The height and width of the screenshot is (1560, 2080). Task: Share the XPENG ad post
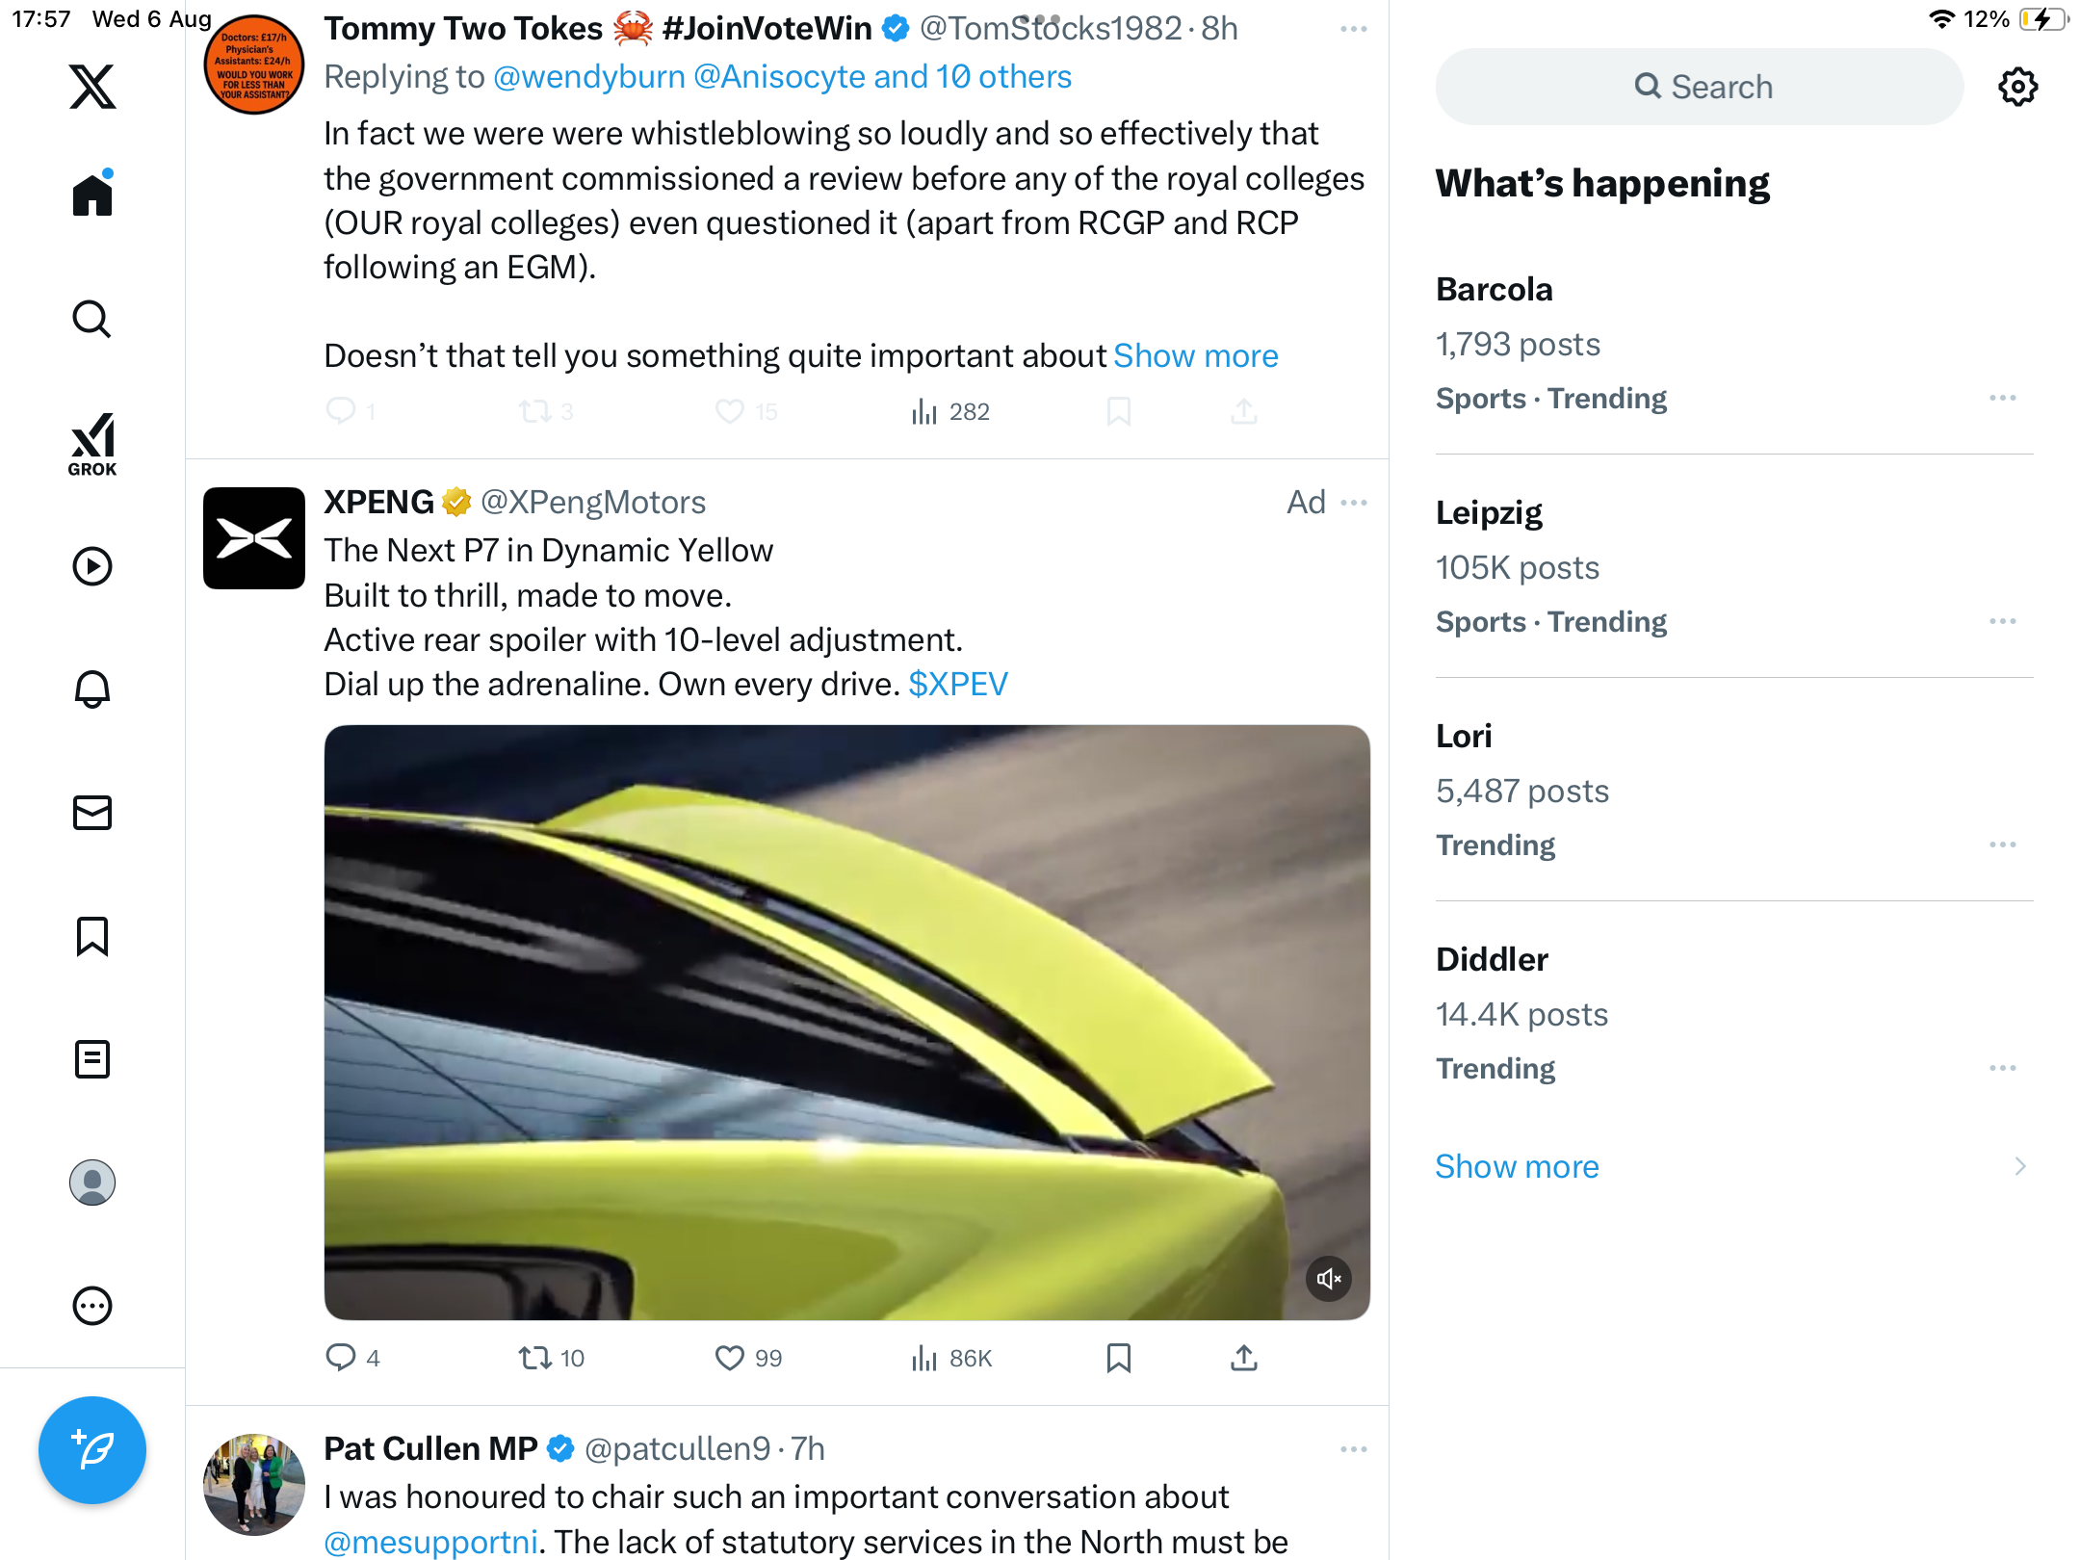coord(1243,1358)
